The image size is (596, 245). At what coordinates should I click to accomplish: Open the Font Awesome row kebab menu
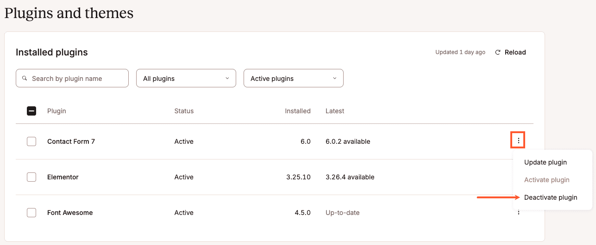(519, 213)
